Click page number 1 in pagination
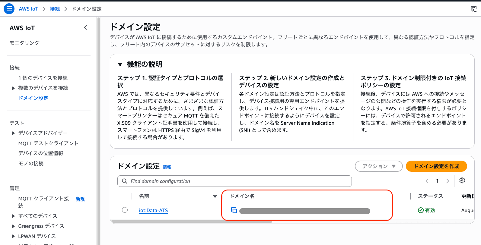 coord(437,181)
